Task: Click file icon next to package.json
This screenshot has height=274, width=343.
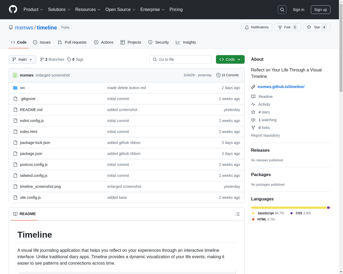Action: (15, 154)
